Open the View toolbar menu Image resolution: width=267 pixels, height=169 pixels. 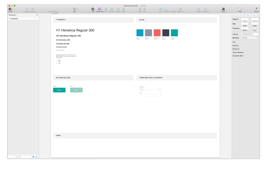[x=240, y=9]
